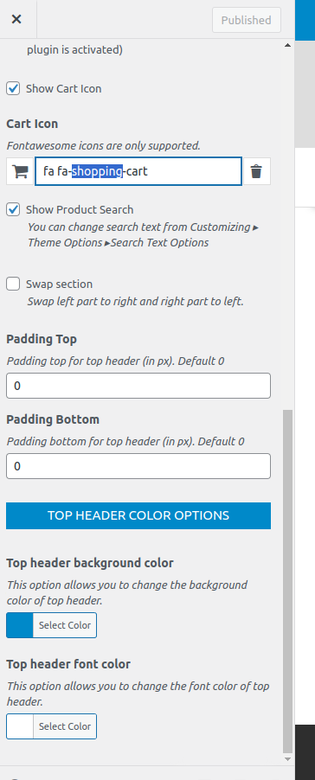Click the Show Cart Icon label
Image resolution: width=315 pixels, height=780 pixels.
coord(64,88)
